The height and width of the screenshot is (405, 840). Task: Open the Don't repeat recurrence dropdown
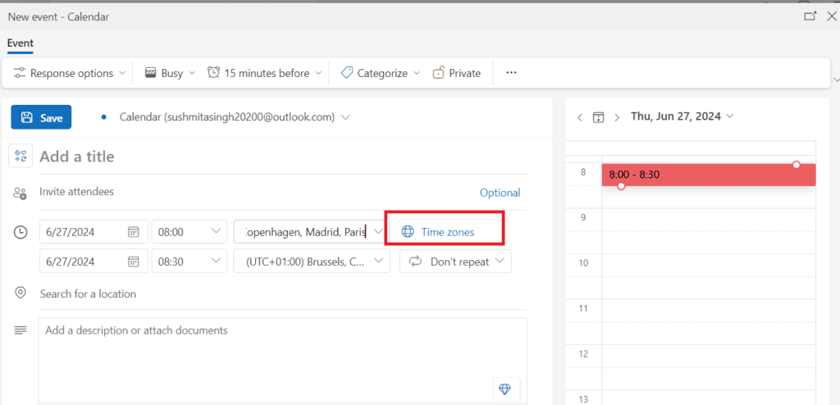click(x=455, y=262)
